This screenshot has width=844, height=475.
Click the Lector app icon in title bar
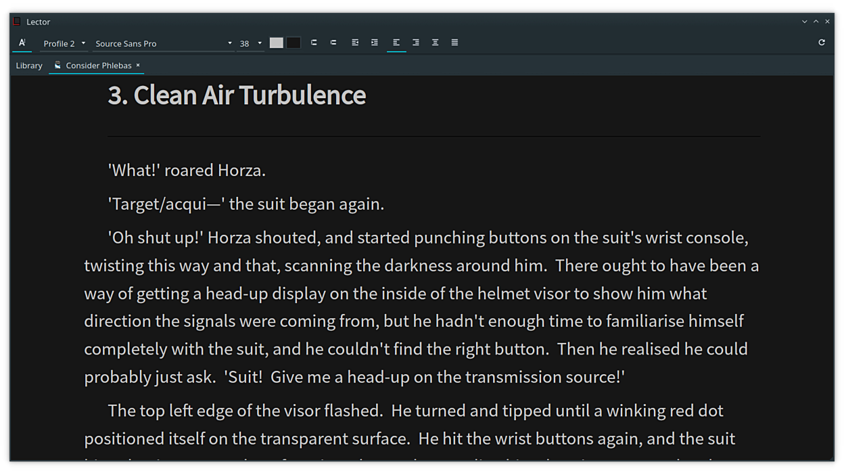coord(18,22)
